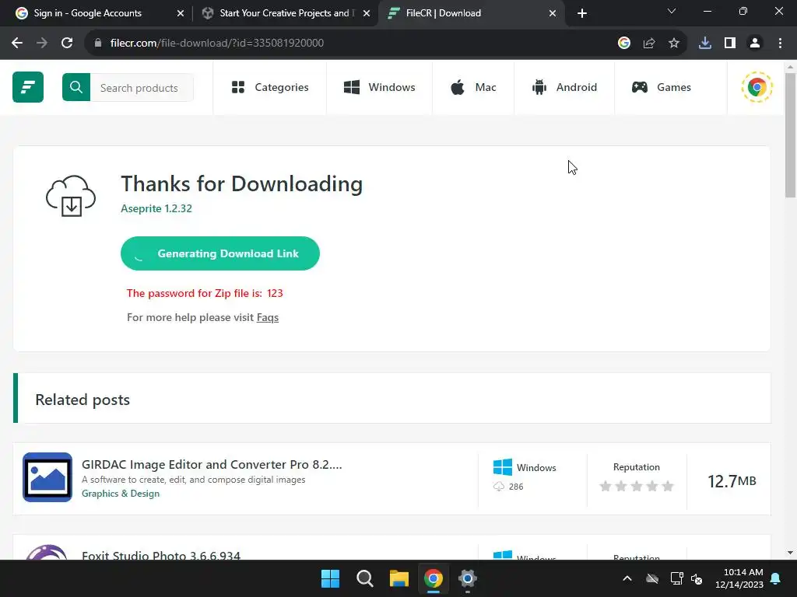797x597 pixels.
Task: Open the Mac section
Action: click(x=473, y=87)
